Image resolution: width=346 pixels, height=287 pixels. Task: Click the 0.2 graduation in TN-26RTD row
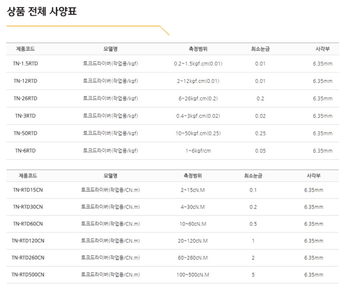coord(260,98)
